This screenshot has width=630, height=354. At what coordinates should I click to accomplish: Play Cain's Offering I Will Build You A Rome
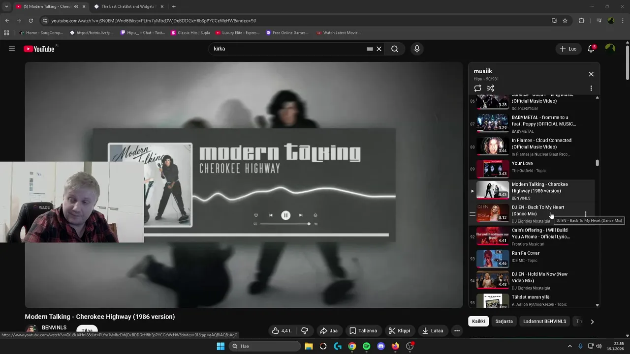point(533,236)
